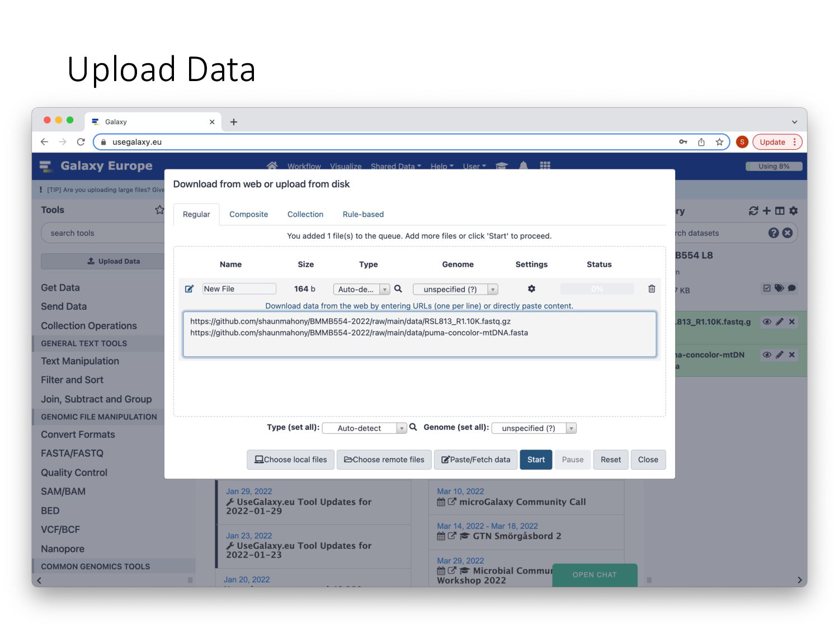This screenshot has height=629, width=839.
Task: Click the browser forward arrow
Action: point(63,142)
